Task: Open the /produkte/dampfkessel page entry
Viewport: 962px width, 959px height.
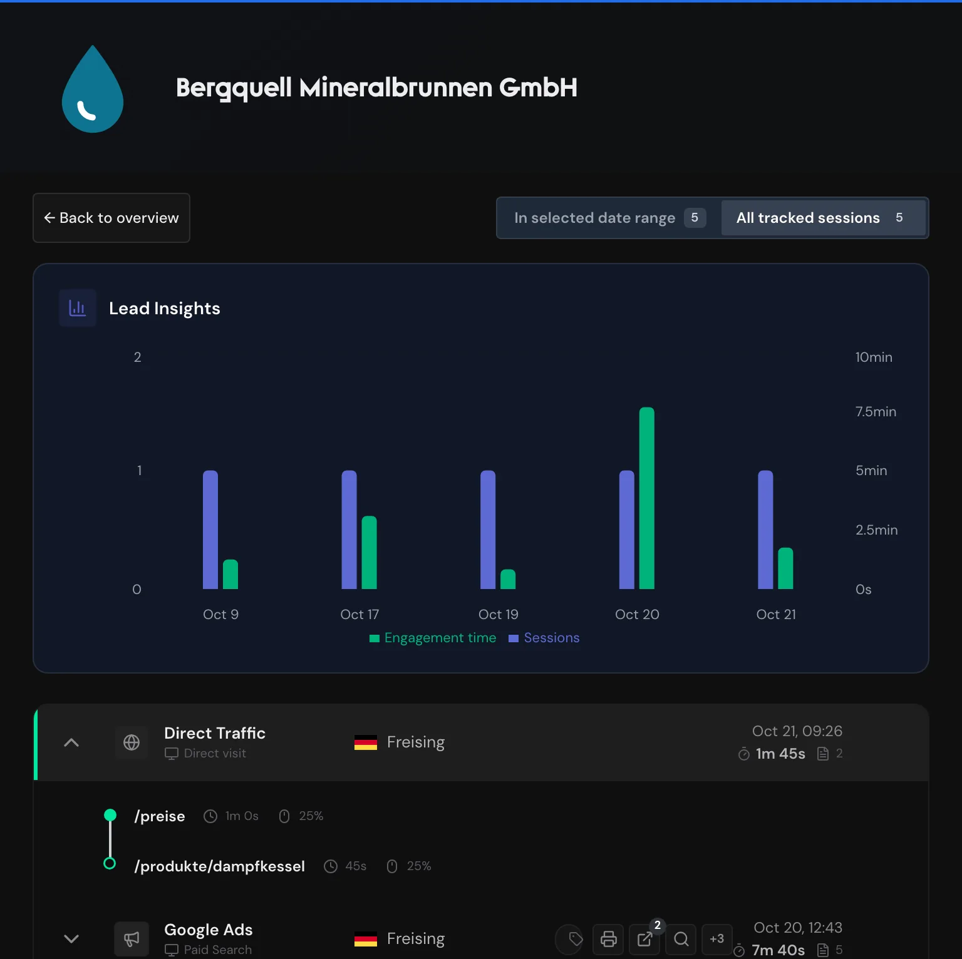Action: pos(219,866)
